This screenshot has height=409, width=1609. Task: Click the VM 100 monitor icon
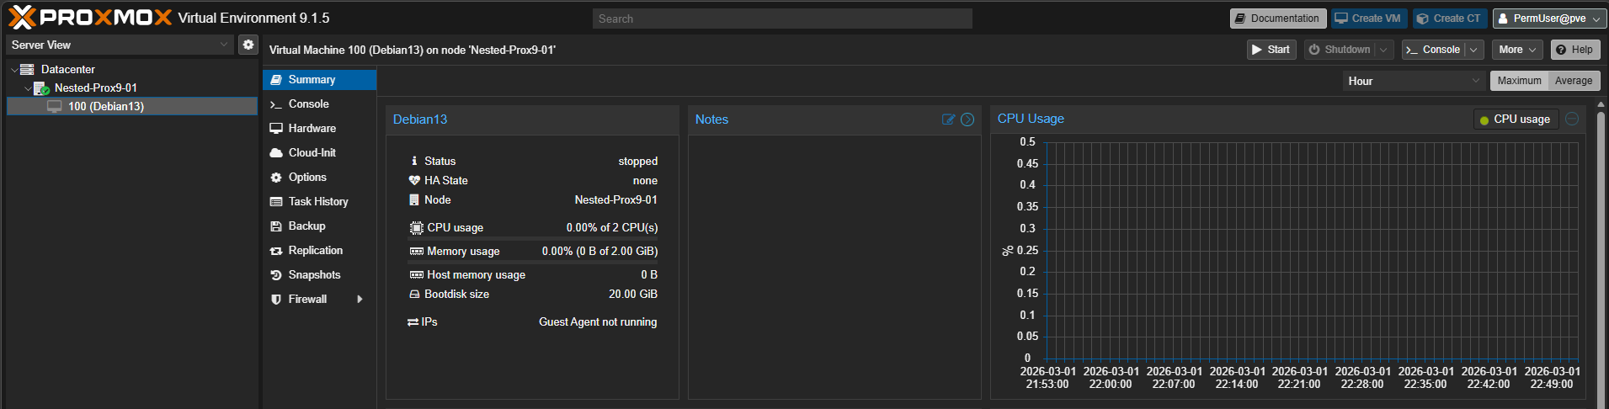coord(55,106)
